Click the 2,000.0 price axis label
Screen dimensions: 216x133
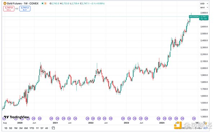204,68
